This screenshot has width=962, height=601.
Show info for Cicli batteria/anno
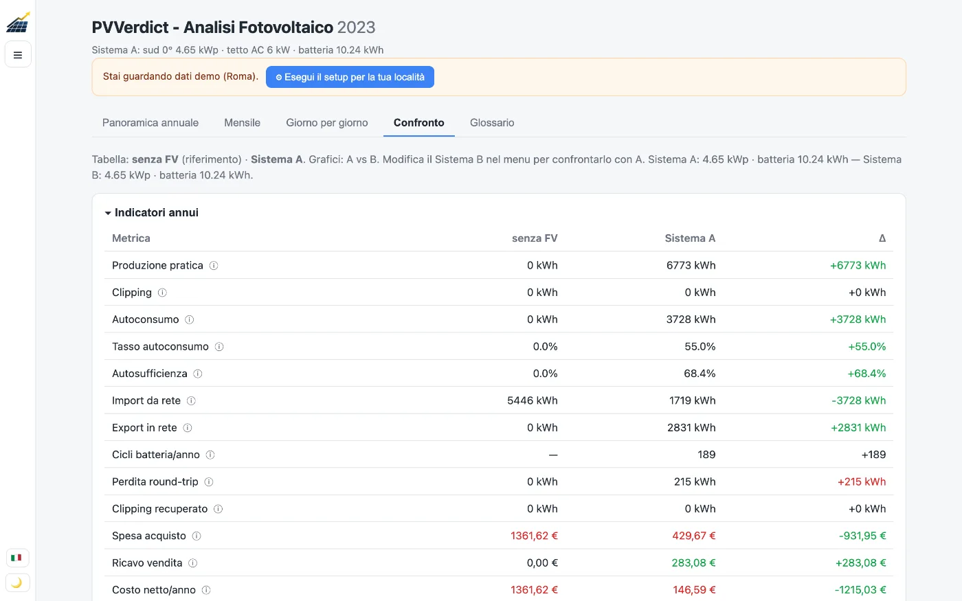(210, 455)
